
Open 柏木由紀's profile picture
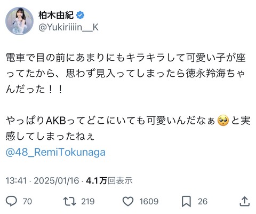click(x=20, y=21)
